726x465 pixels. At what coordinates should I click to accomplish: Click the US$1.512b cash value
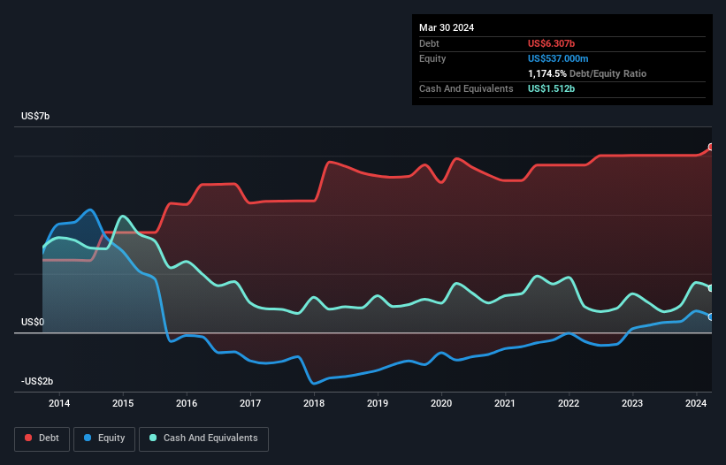(x=551, y=88)
